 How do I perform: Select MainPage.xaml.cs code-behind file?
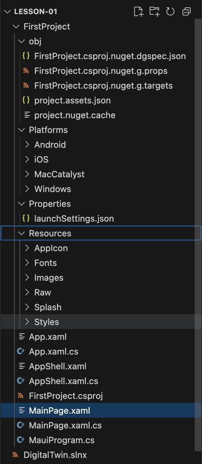pyautogui.click(x=65, y=425)
